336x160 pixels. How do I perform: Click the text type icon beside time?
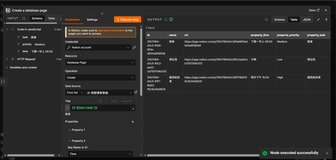(18, 52)
